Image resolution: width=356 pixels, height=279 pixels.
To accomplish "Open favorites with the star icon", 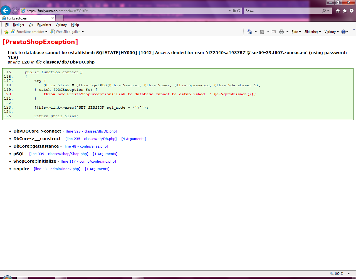I will tap(345, 11).
